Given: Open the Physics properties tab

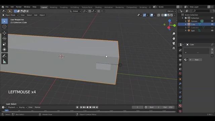Looking at the screenshot, I should [x=180, y=92].
